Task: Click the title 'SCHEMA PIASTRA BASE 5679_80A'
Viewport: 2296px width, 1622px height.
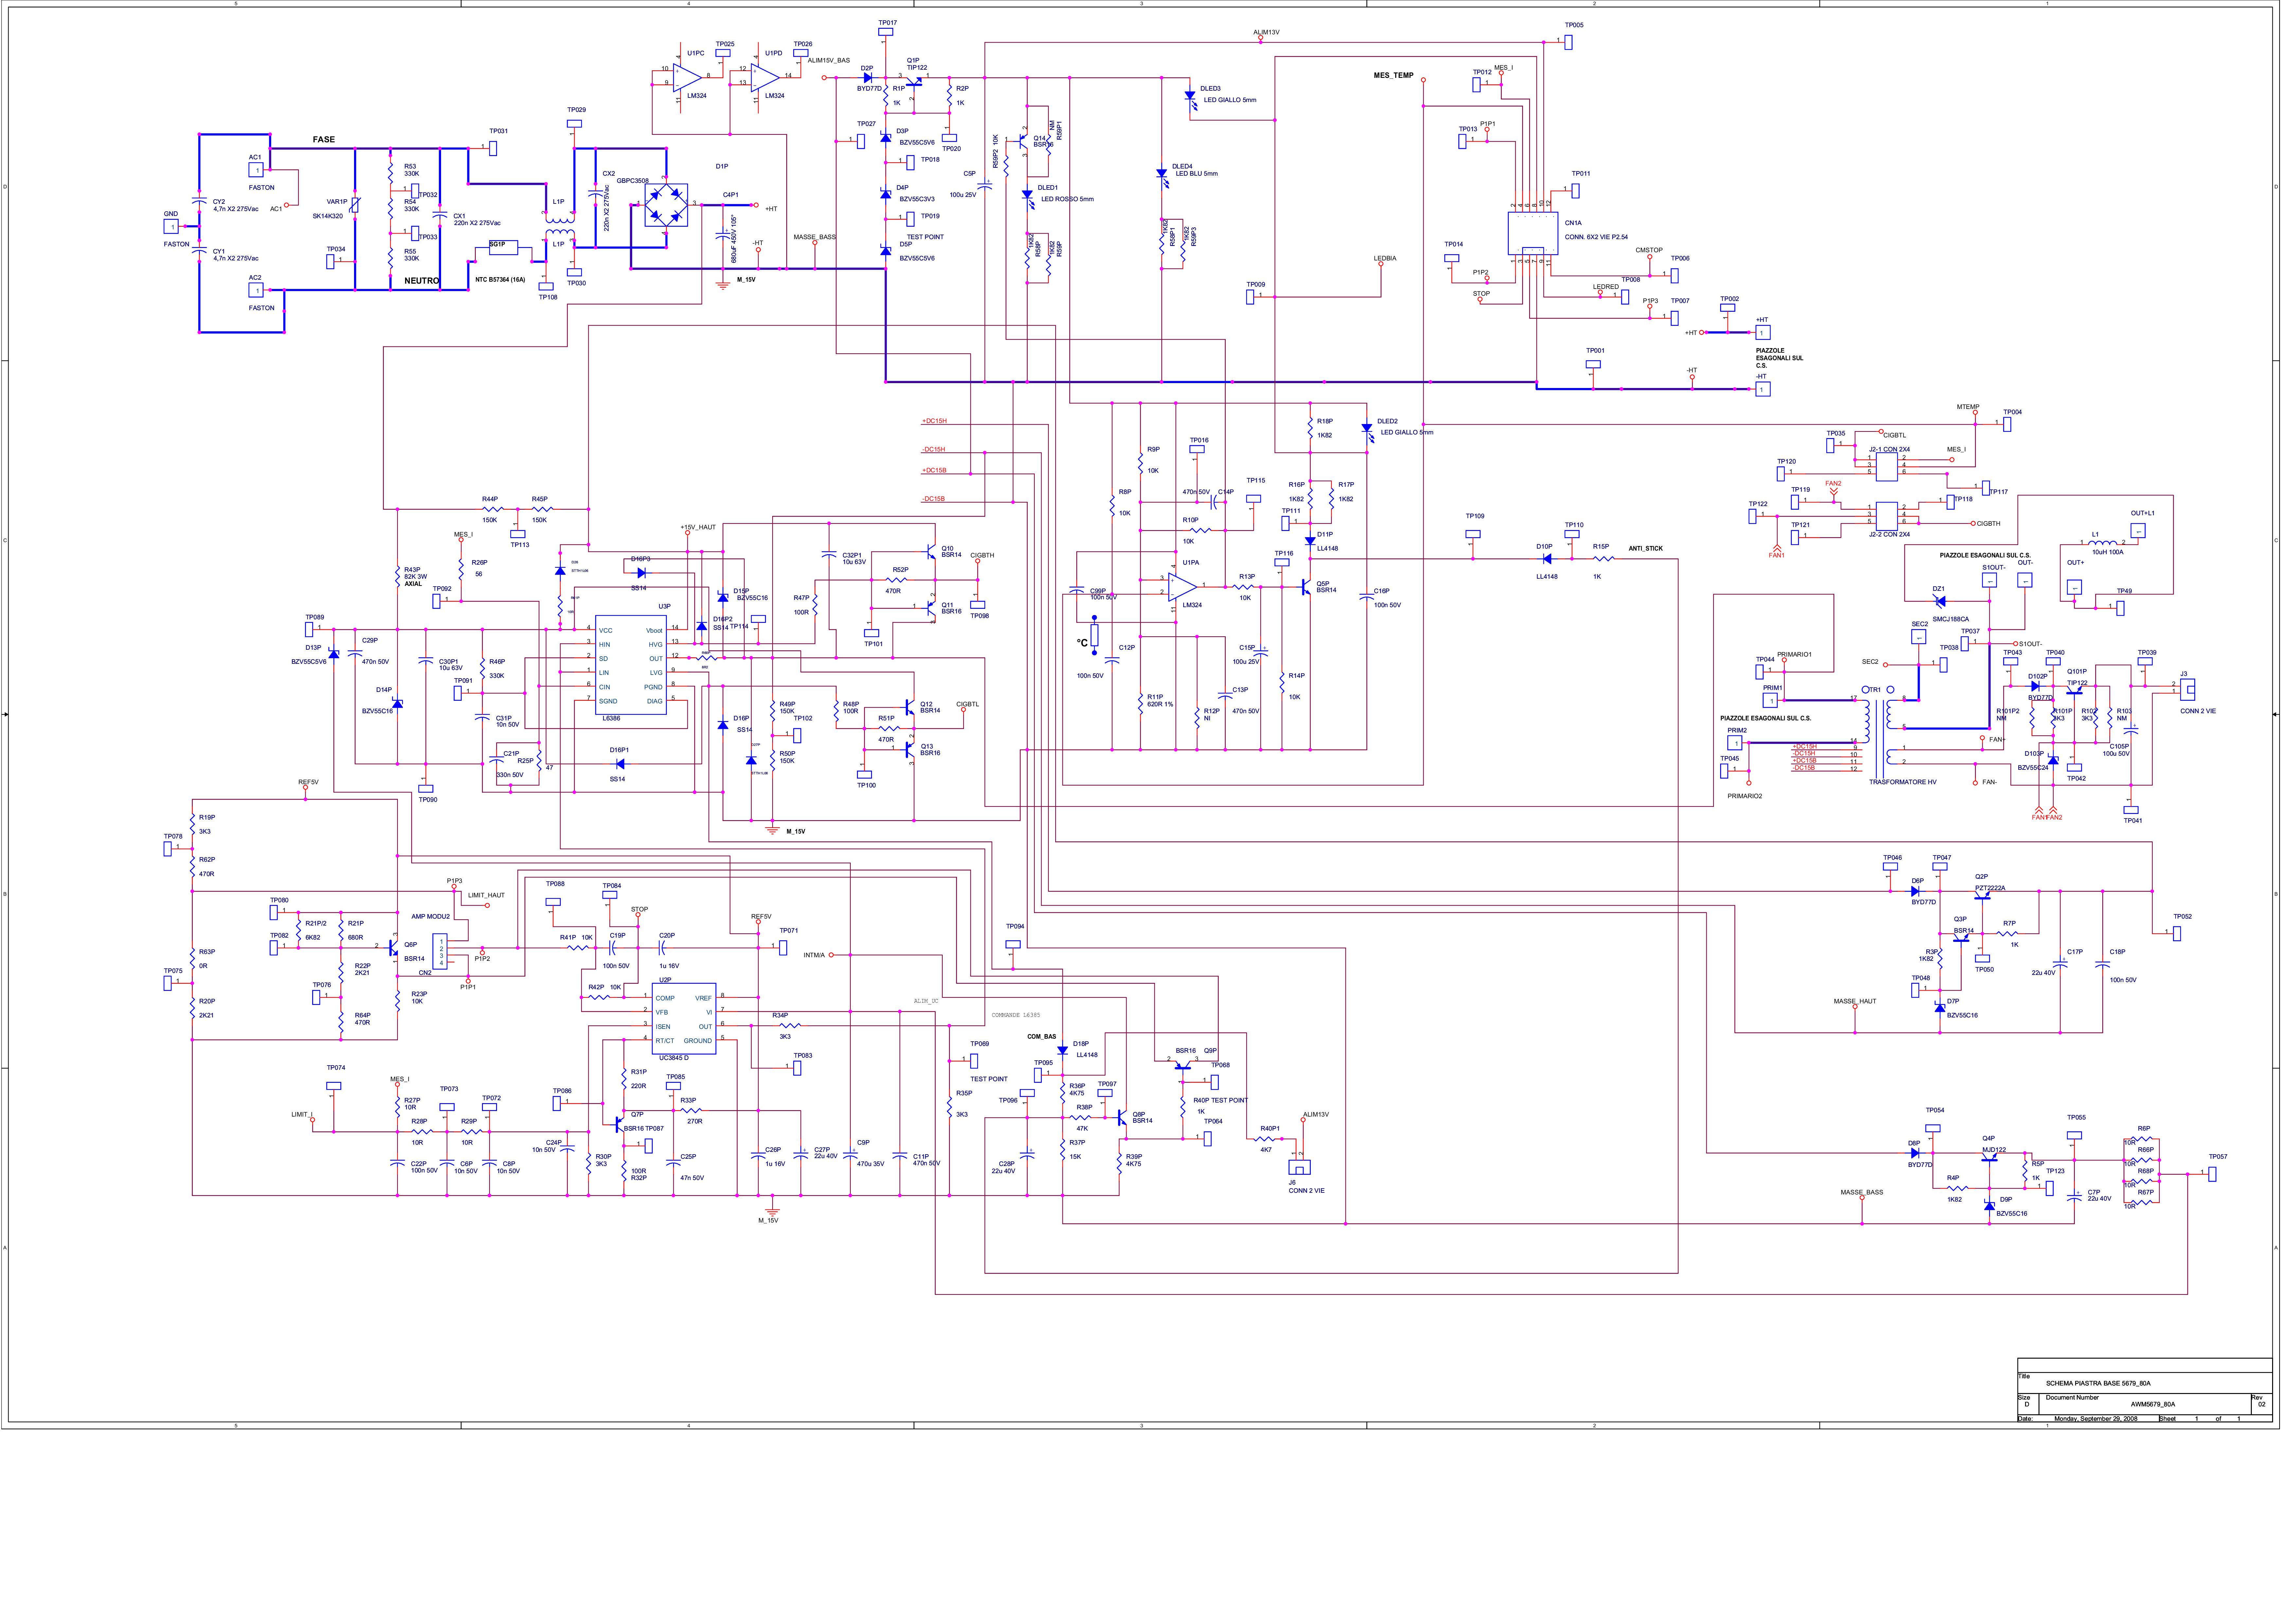Action: [2098, 1383]
